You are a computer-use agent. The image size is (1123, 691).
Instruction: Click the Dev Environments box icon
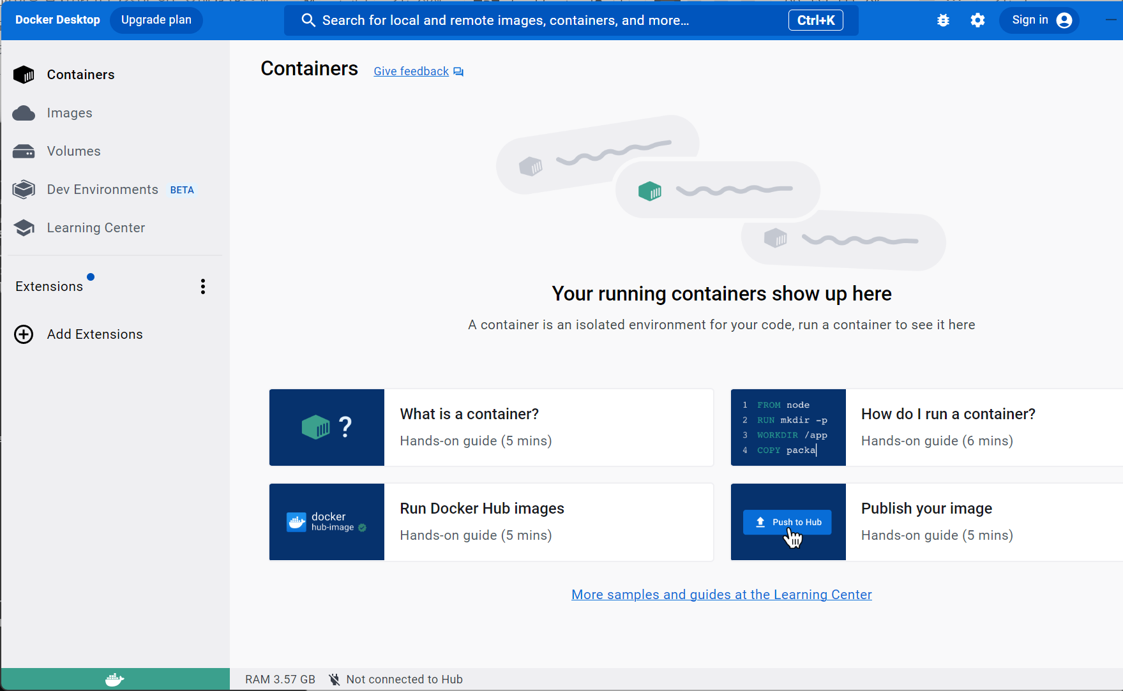pyautogui.click(x=24, y=189)
